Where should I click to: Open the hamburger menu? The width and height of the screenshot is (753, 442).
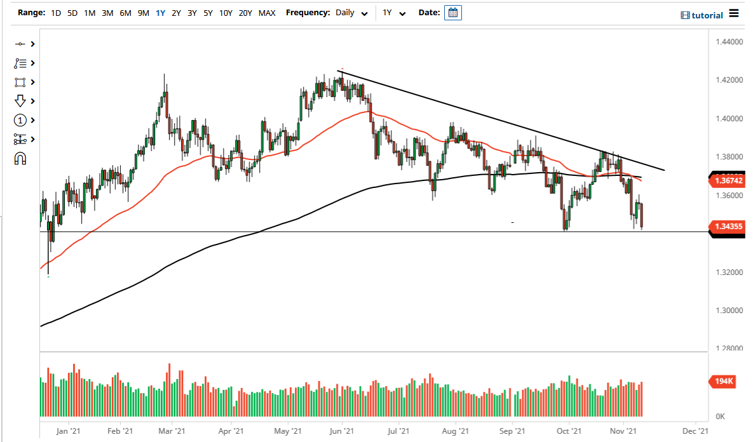pyautogui.click(x=734, y=13)
